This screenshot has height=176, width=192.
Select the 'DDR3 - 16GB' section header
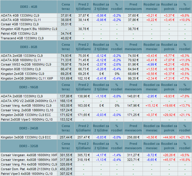tap(29, 87)
